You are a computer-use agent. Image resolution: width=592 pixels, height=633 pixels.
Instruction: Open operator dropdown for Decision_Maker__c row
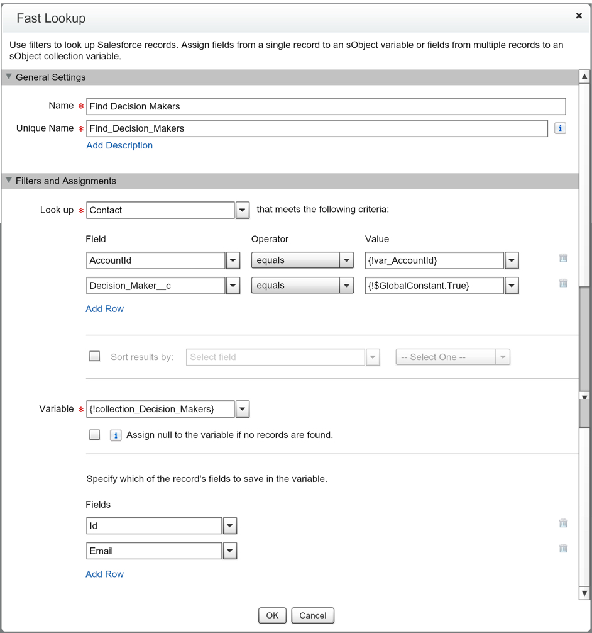346,286
